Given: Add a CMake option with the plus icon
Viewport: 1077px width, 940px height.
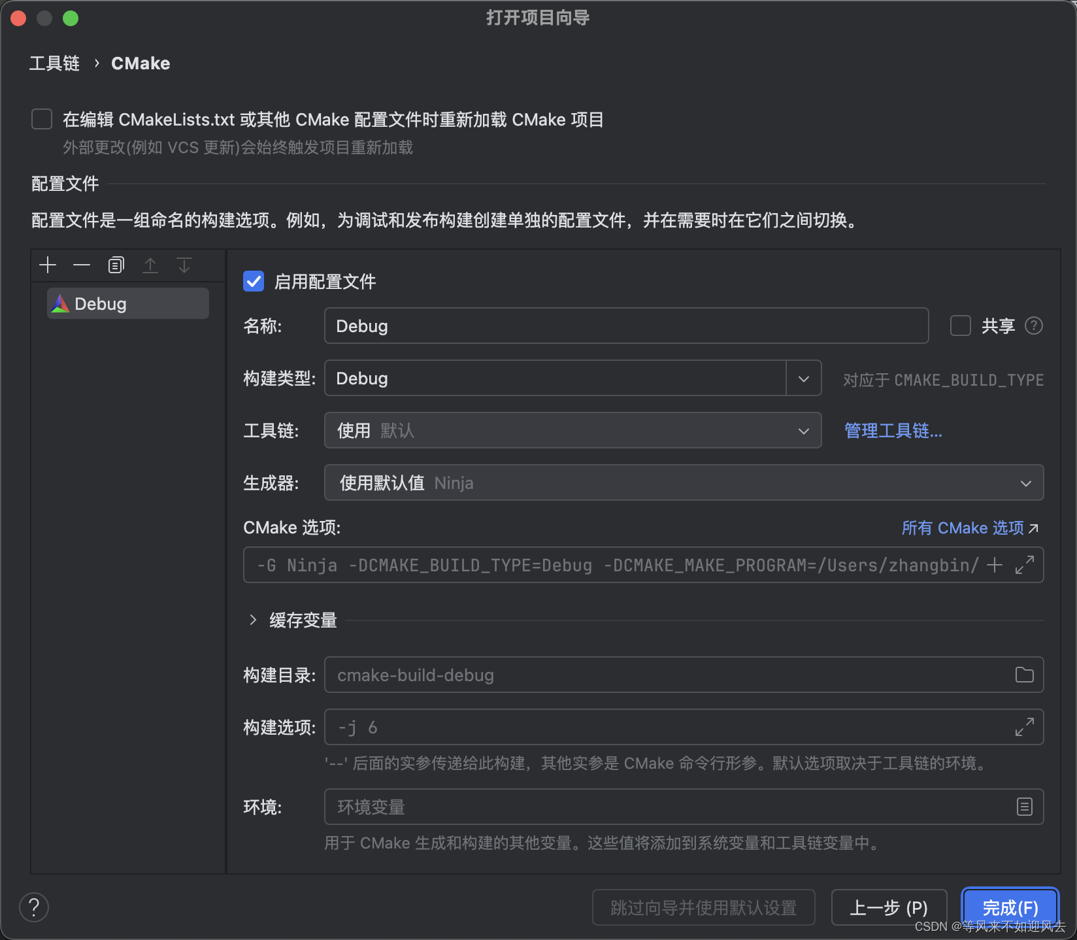Looking at the screenshot, I should (995, 565).
